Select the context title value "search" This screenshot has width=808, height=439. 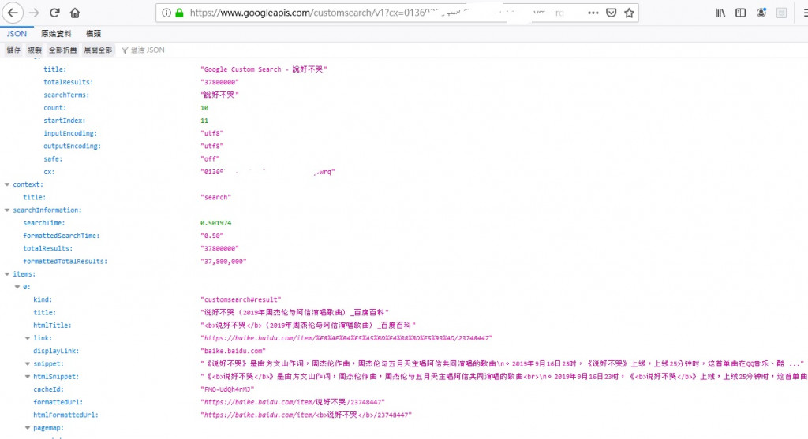[216, 197]
